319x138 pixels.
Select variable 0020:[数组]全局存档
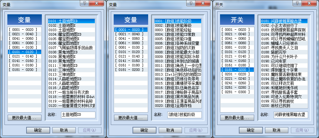click(x=178, y=106)
